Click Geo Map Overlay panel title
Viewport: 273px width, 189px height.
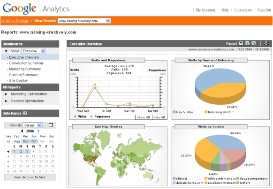pos(108,126)
